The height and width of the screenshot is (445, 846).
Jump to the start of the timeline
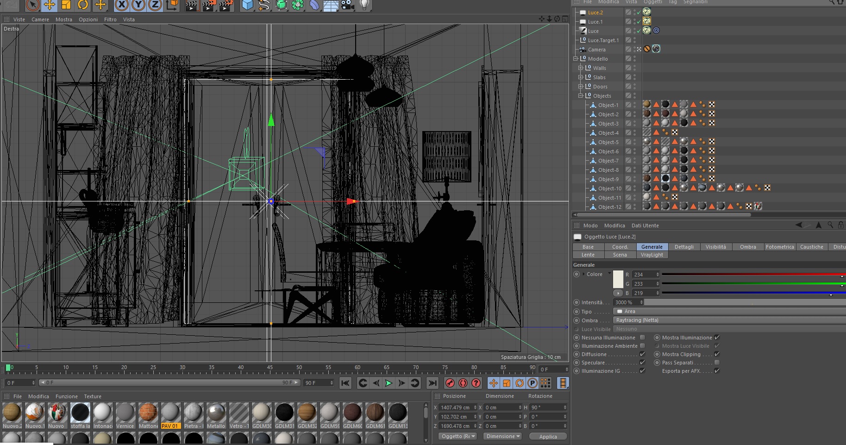[345, 383]
